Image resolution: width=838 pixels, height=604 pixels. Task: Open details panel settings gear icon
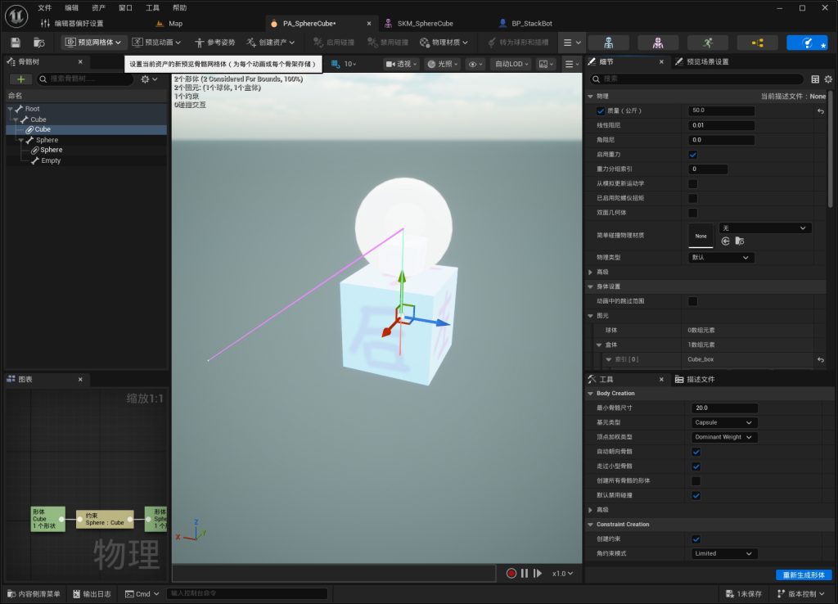[x=828, y=79]
